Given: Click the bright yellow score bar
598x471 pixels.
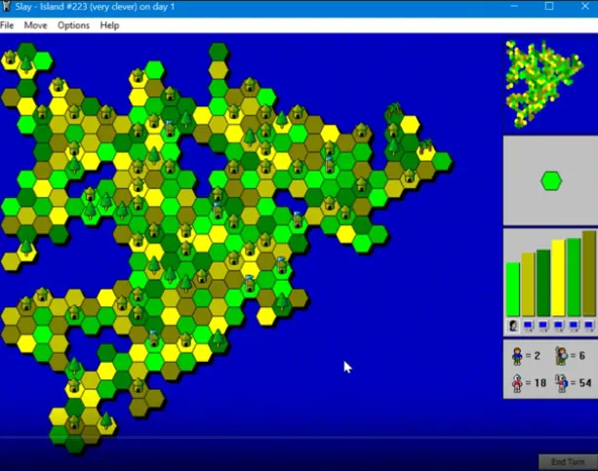Looking at the screenshot, I should click(x=558, y=278).
